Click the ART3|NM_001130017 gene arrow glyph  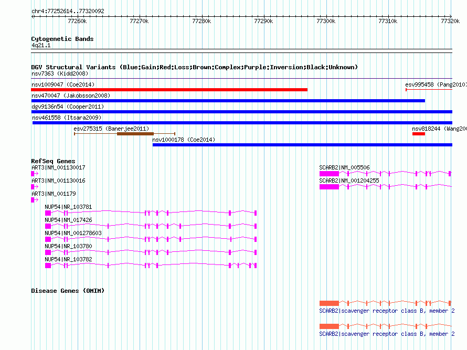(x=35, y=174)
